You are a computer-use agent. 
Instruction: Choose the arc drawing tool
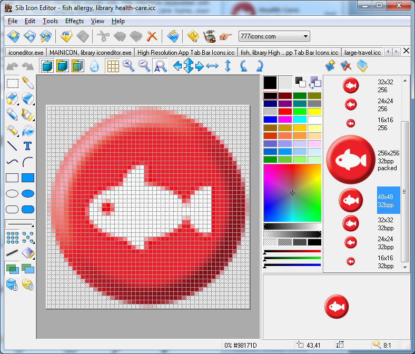point(27,162)
